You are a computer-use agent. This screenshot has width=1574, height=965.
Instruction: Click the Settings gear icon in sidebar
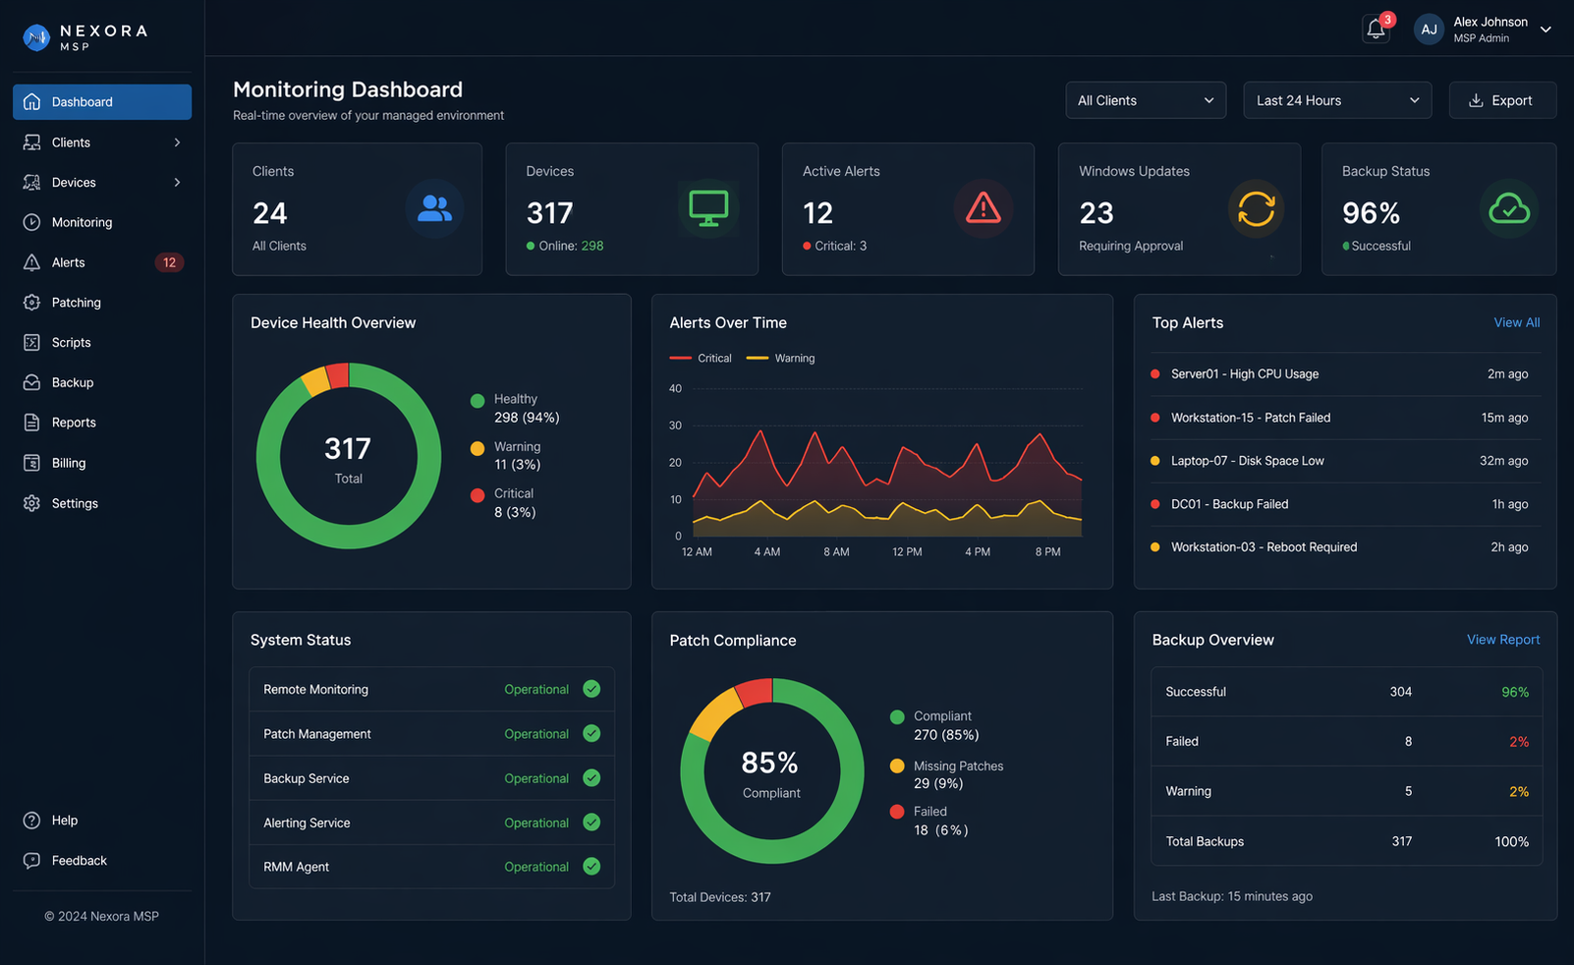[32, 503]
